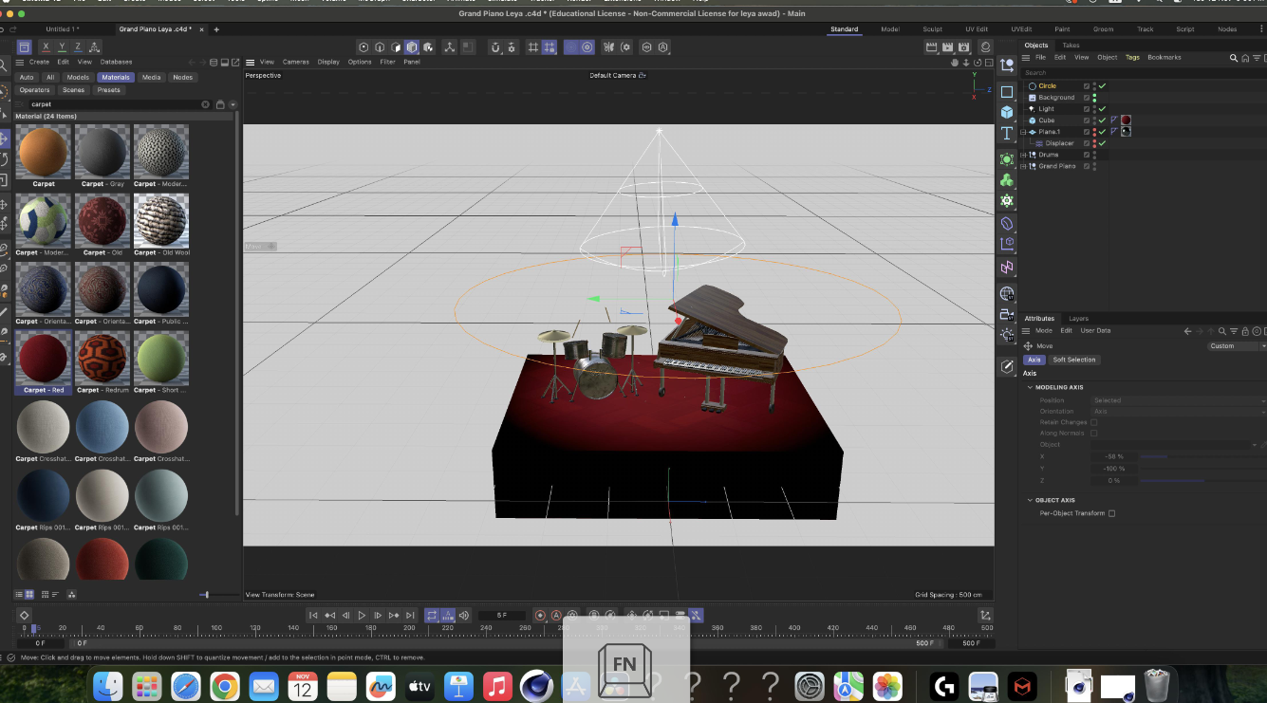Switch to the Takes tab

point(1071,46)
